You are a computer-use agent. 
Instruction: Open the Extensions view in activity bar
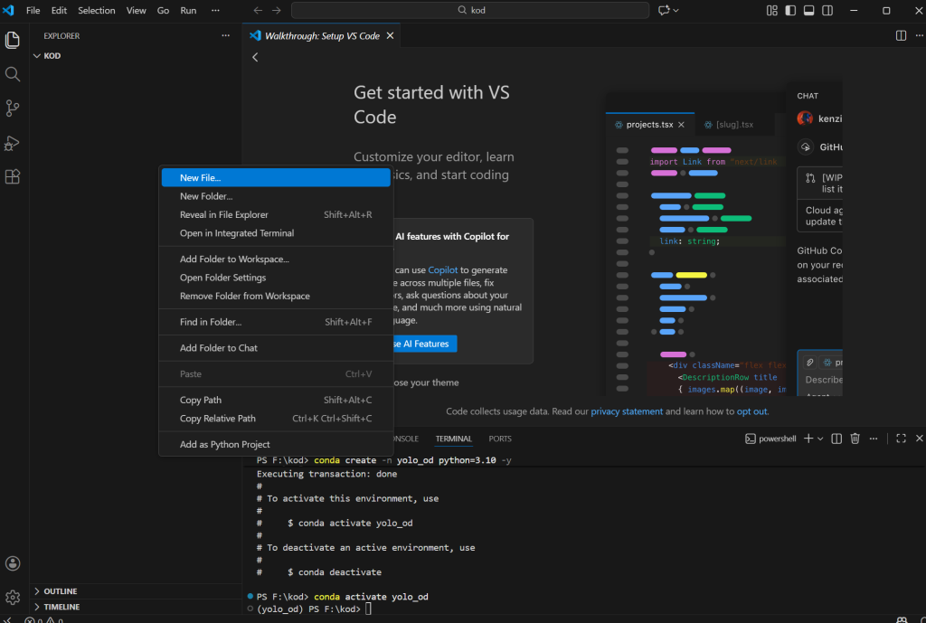(x=13, y=176)
